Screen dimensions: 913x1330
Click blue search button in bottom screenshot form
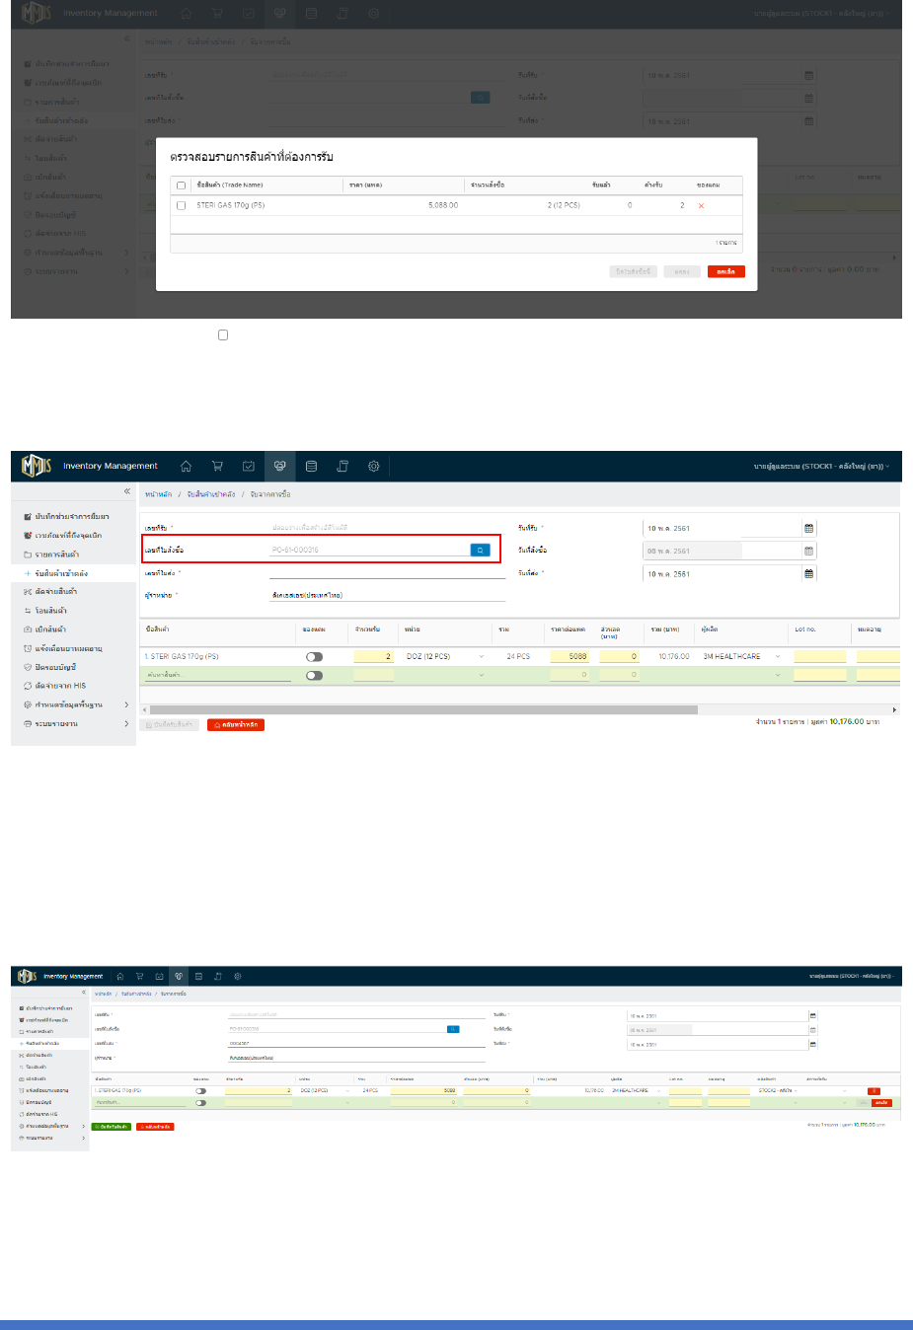point(453,1029)
